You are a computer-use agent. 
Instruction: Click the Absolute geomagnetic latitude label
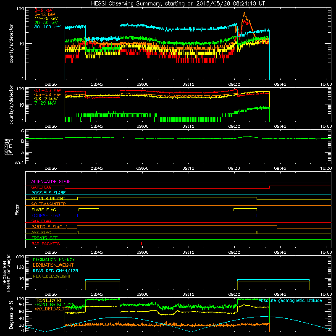[290, 300]
